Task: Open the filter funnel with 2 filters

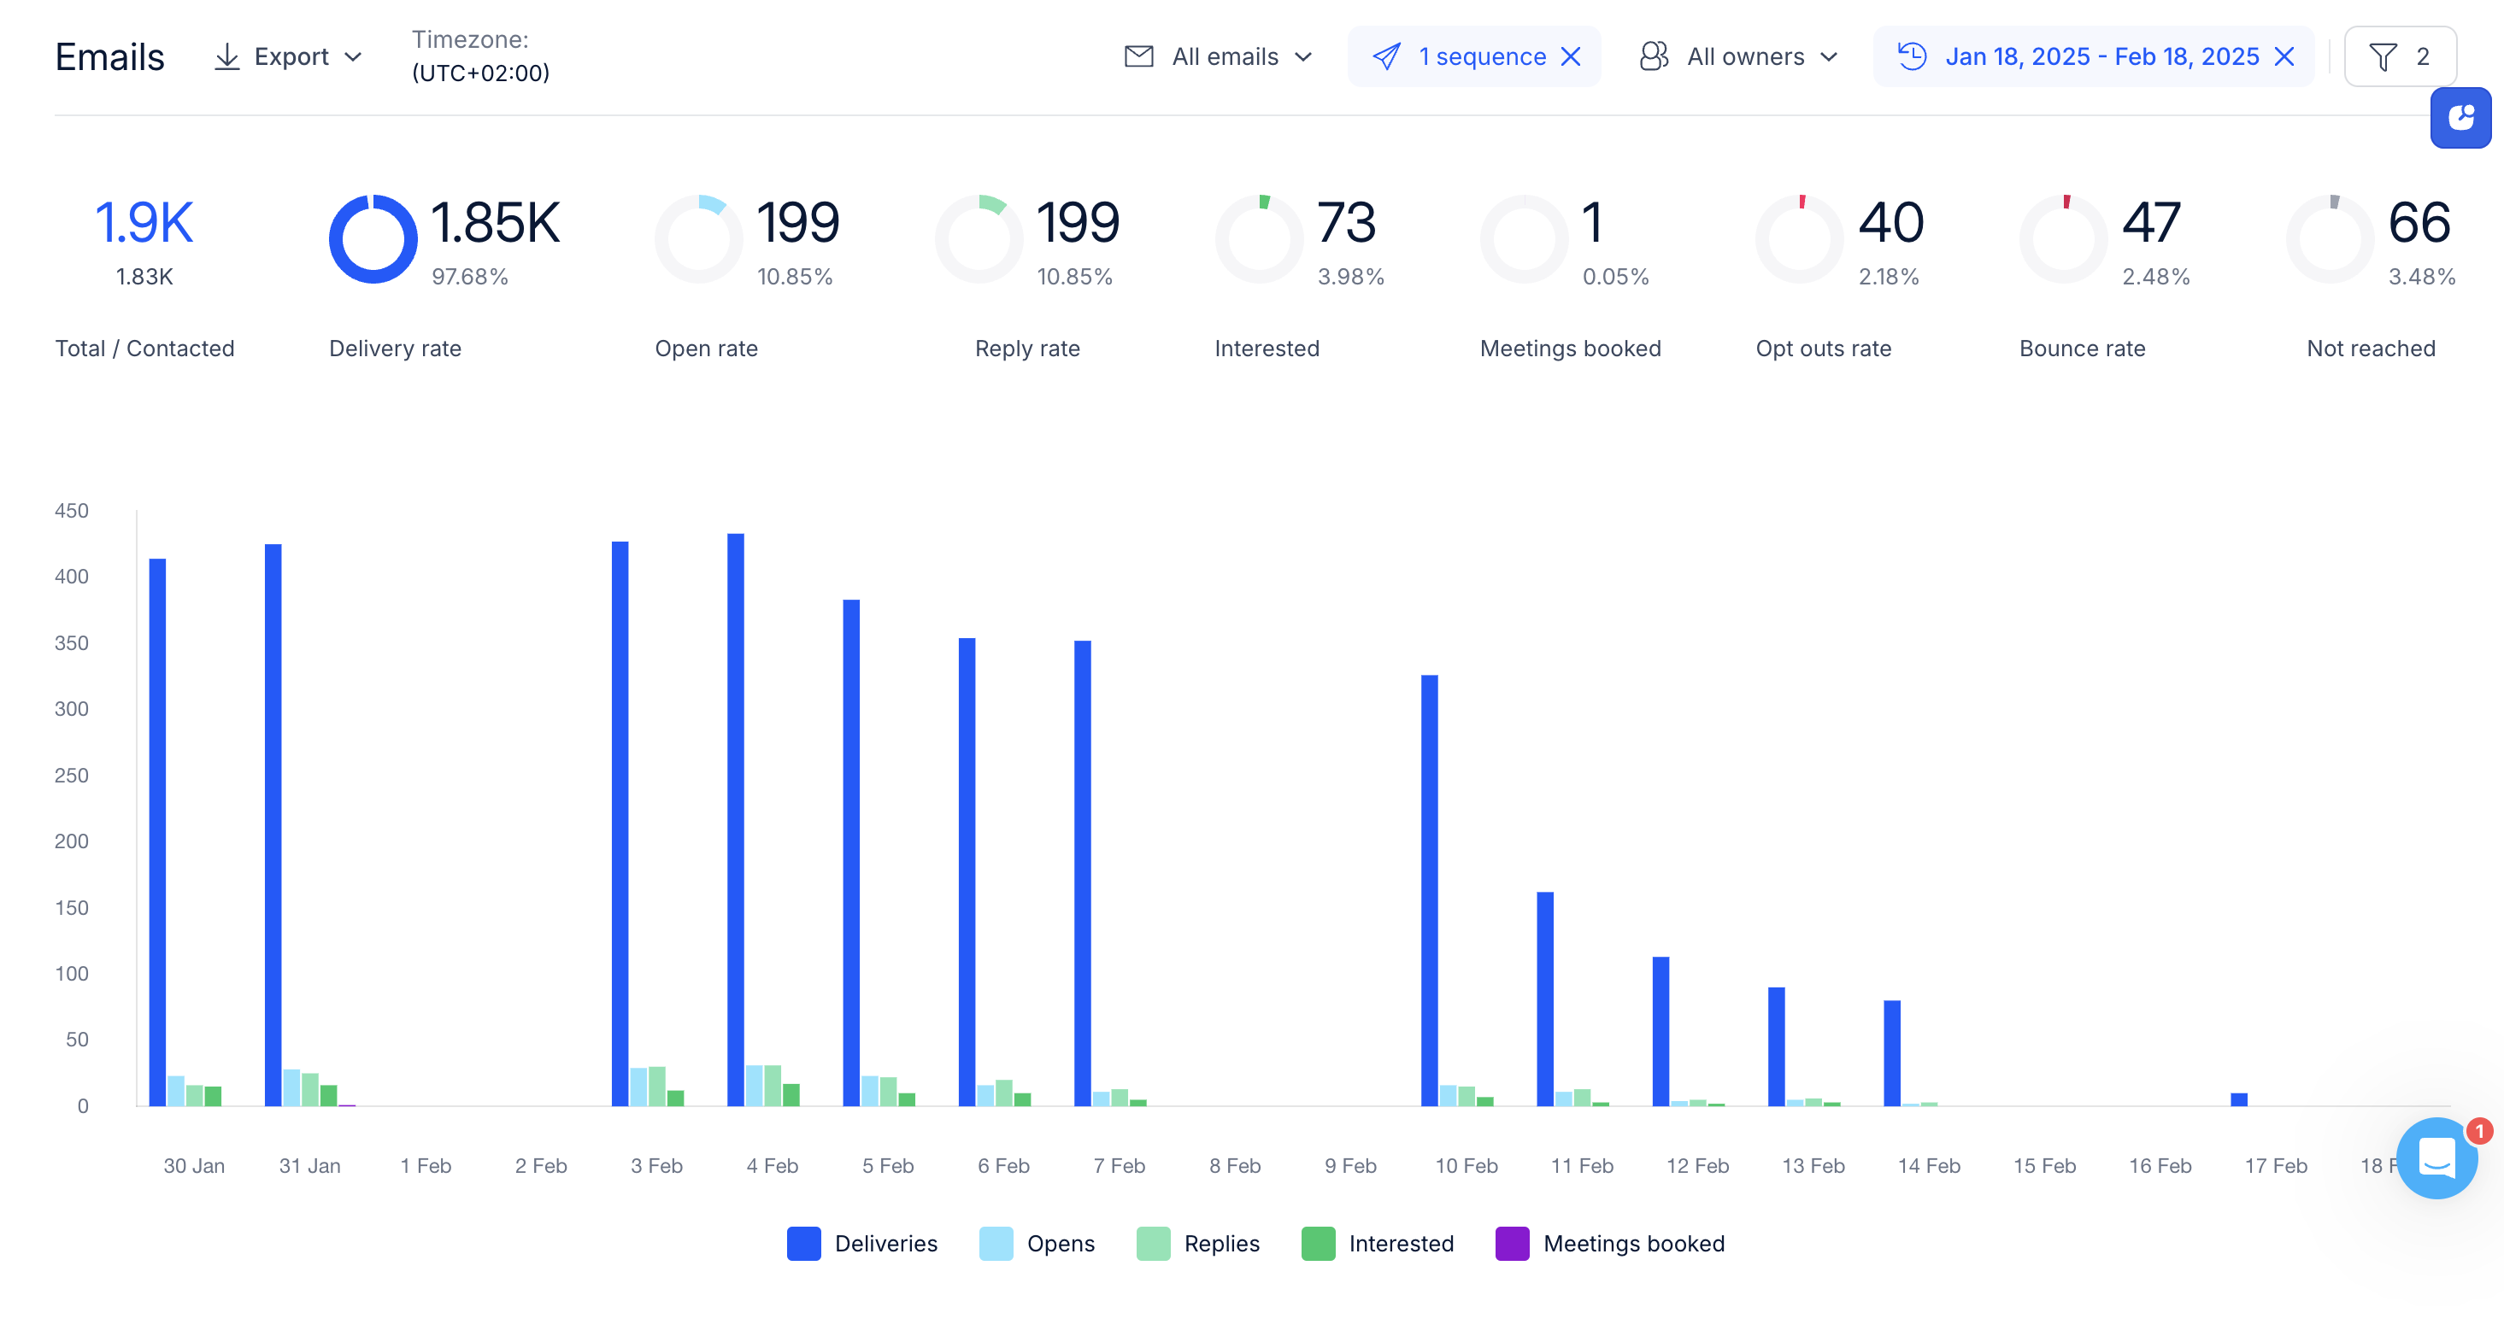Action: (2400, 56)
